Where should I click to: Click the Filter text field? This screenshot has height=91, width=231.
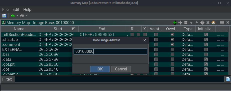[x=120, y=79]
